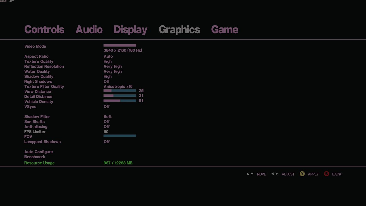
Task: Change Reflection Resolution Very High value
Action: 113,66
